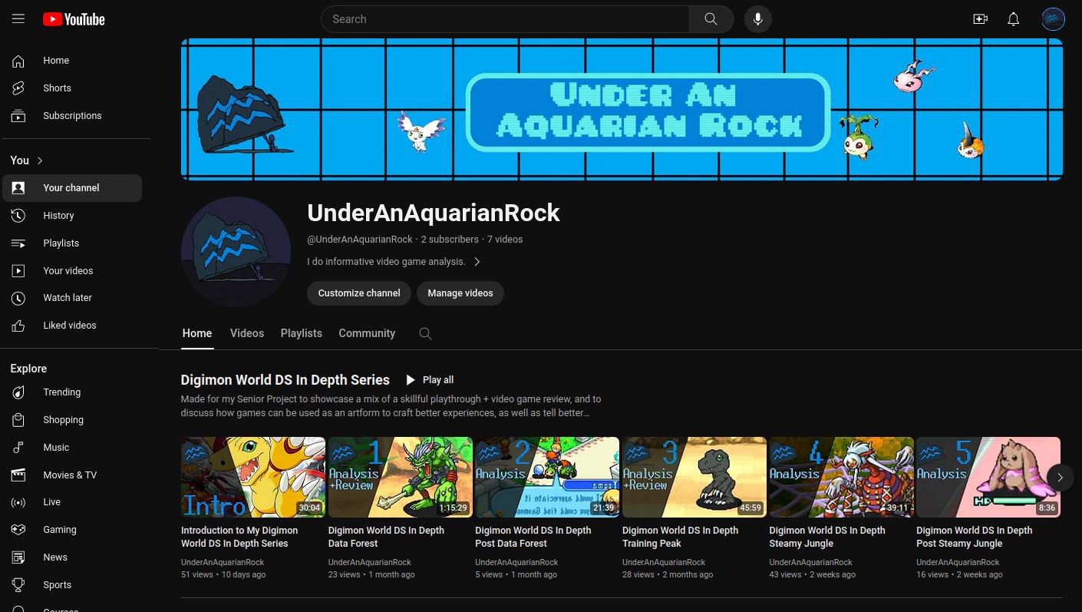Click the Watch later icon
The image size is (1082, 612).
(x=18, y=298)
